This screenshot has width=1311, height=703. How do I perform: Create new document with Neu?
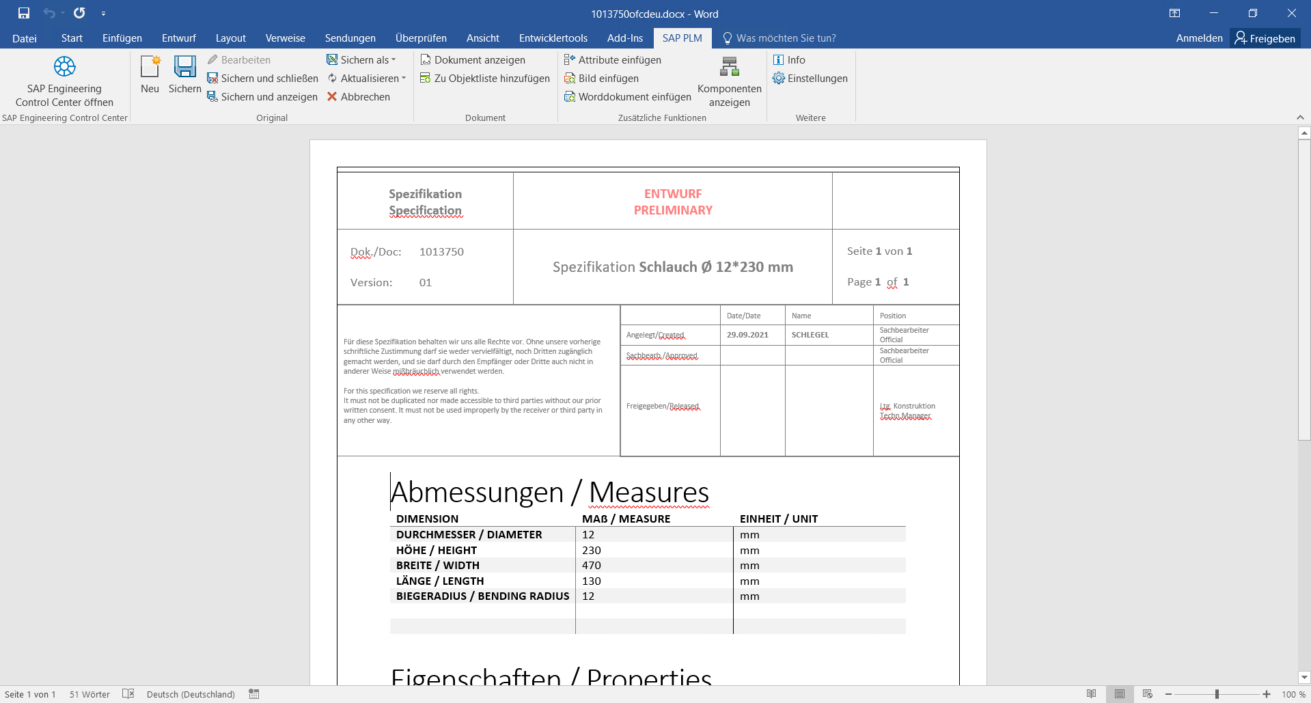(150, 74)
